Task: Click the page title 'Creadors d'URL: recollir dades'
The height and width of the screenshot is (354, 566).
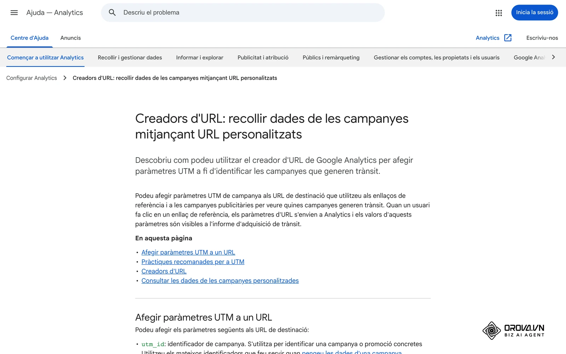Action: point(272,126)
